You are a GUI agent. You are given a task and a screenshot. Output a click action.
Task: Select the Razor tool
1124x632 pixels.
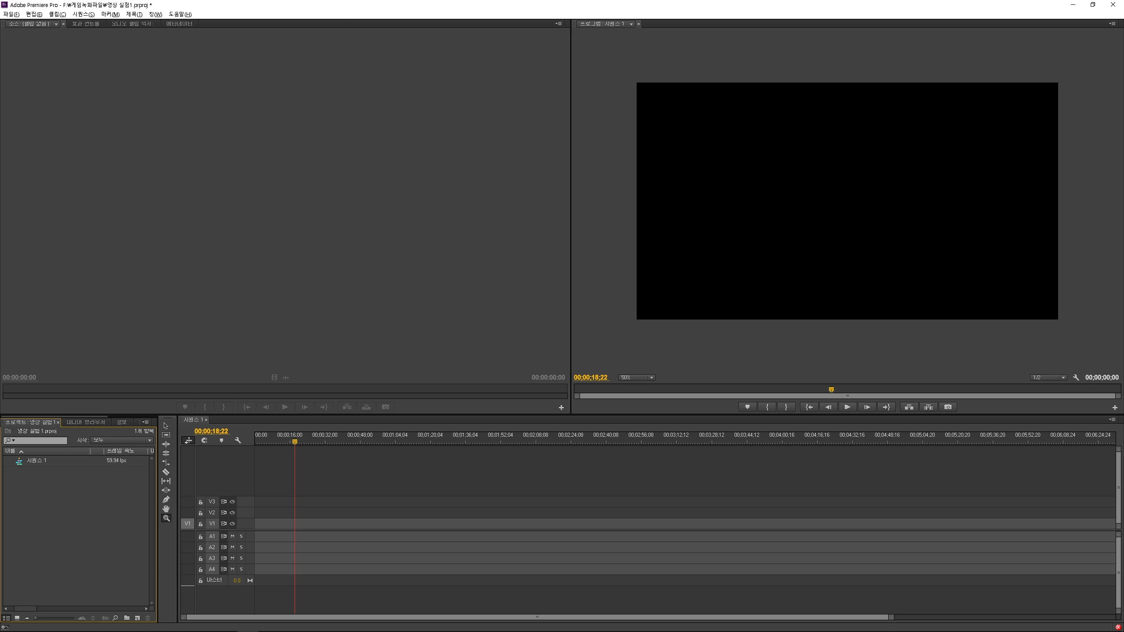(166, 472)
